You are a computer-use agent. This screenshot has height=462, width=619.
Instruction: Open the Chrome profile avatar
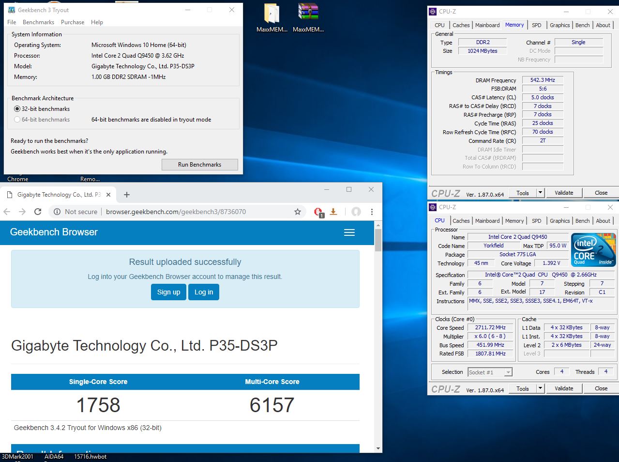click(x=356, y=212)
